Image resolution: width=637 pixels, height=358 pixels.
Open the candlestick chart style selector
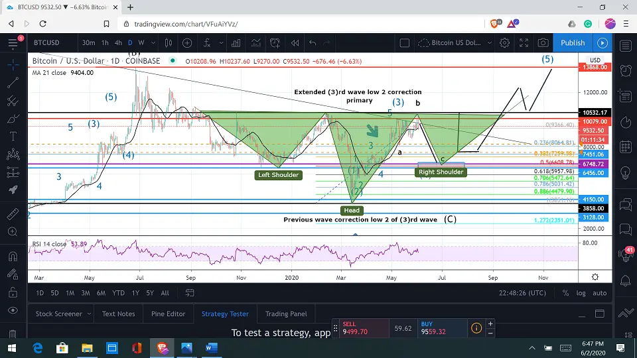[x=168, y=43]
